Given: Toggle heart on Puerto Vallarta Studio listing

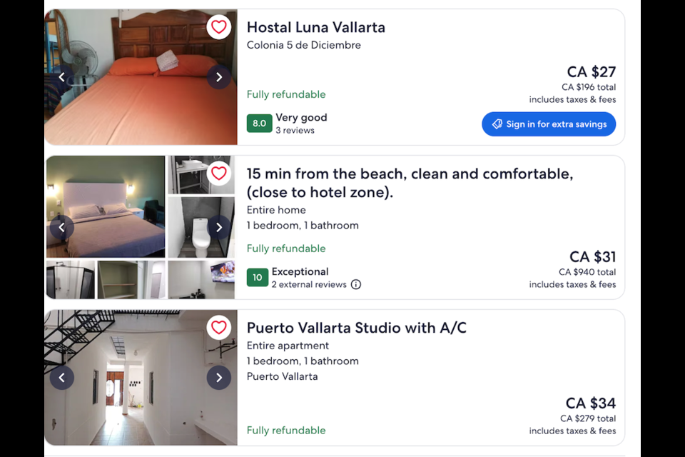Looking at the screenshot, I should click(x=219, y=328).
